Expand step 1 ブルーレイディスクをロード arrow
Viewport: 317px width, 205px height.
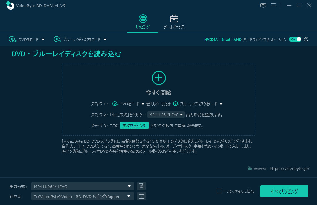coord(221,104)
